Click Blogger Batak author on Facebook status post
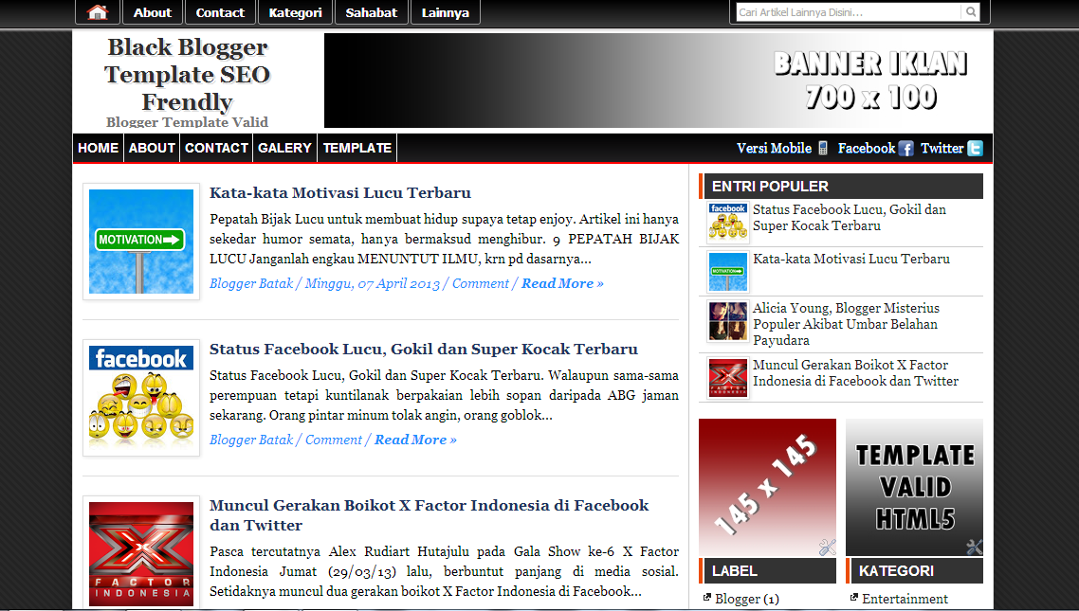This screenshot has width=1079, height=611. pos(251,440)
